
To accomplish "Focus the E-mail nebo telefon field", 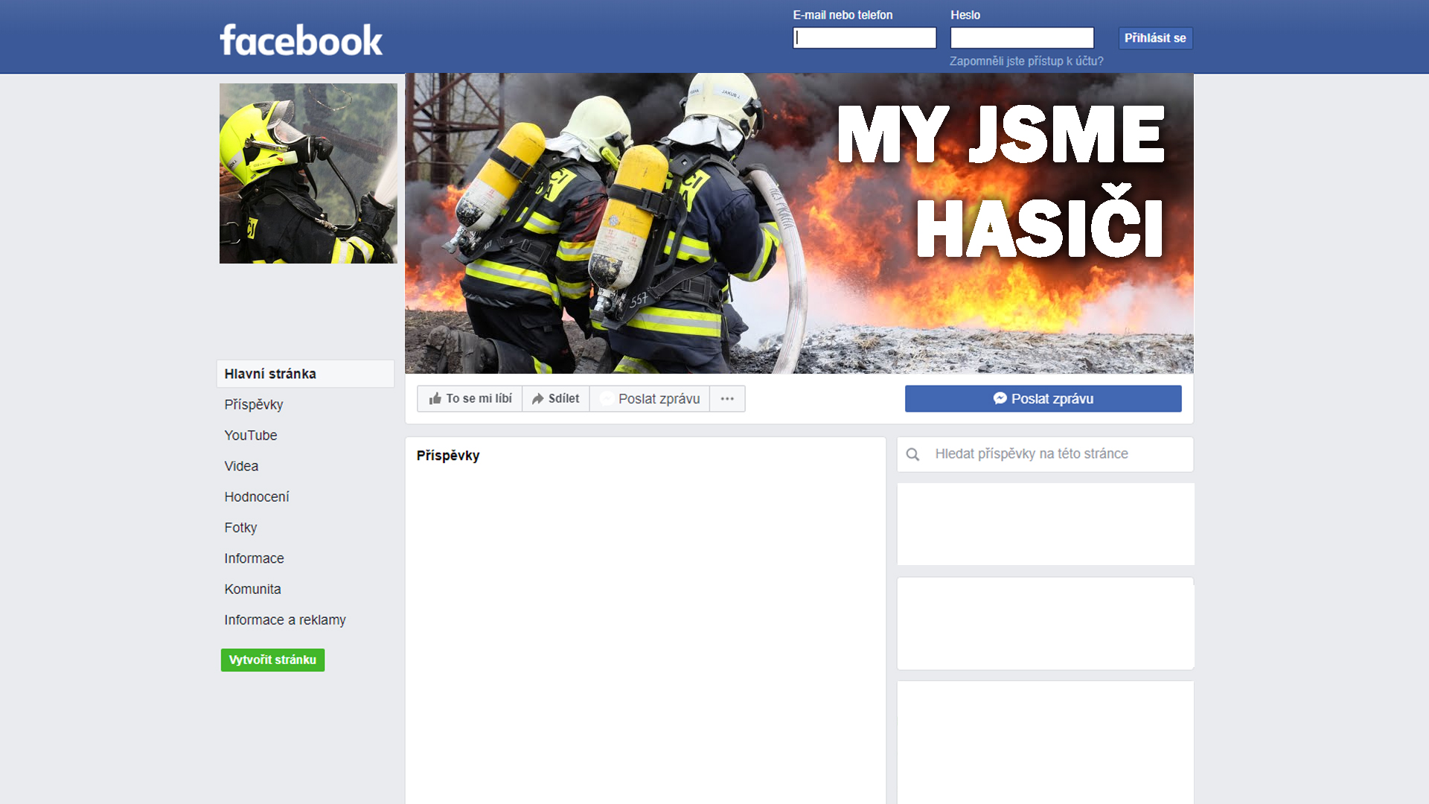I will [864, 38].
